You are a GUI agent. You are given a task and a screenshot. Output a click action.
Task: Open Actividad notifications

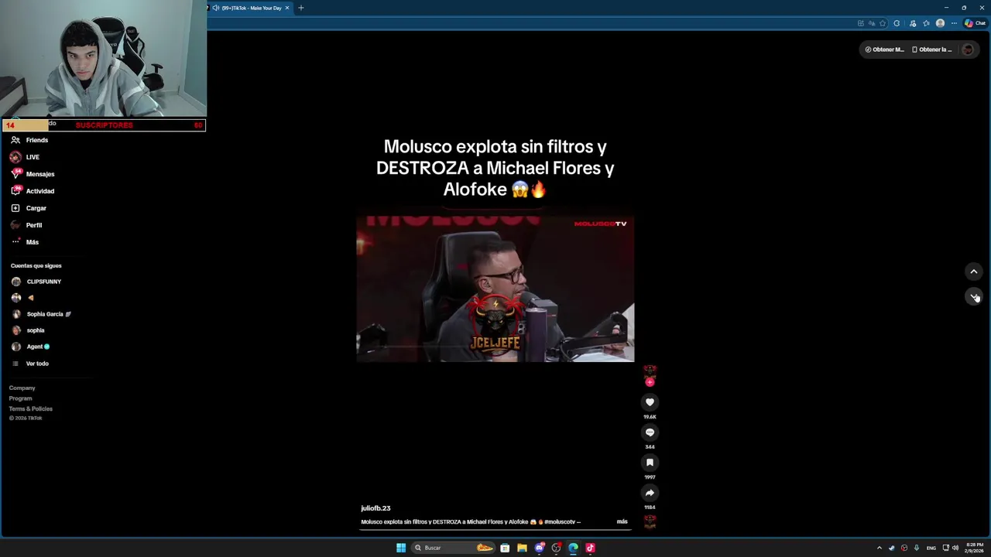click(x=32, y=191)
